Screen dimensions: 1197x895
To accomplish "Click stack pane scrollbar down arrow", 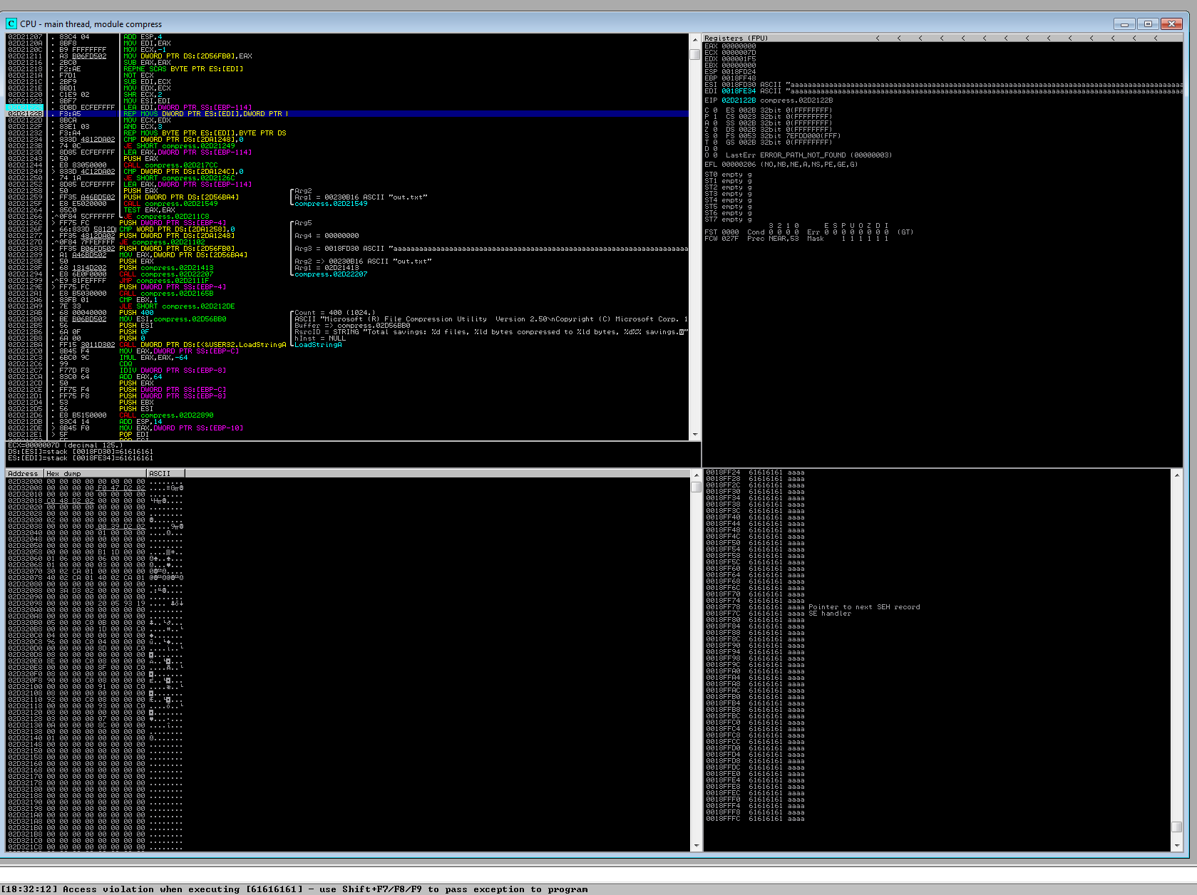I will tap(1177, 846).
